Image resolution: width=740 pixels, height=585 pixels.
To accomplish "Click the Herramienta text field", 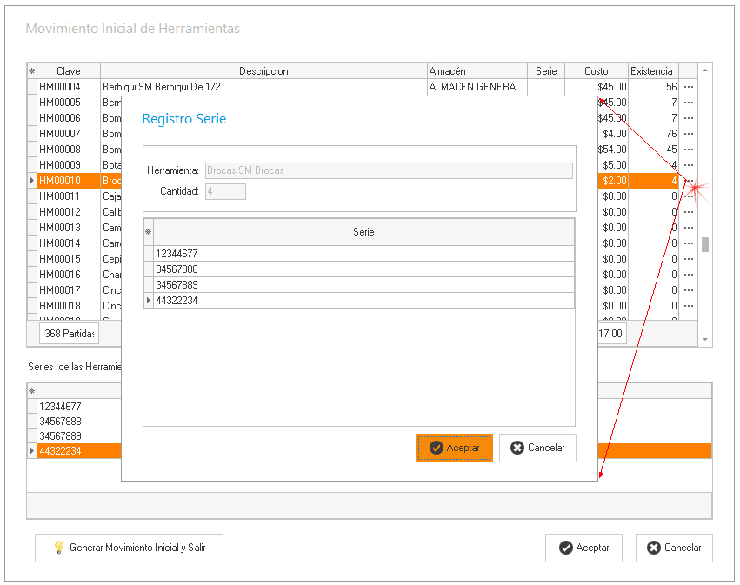I will click(x=388, y=170).
